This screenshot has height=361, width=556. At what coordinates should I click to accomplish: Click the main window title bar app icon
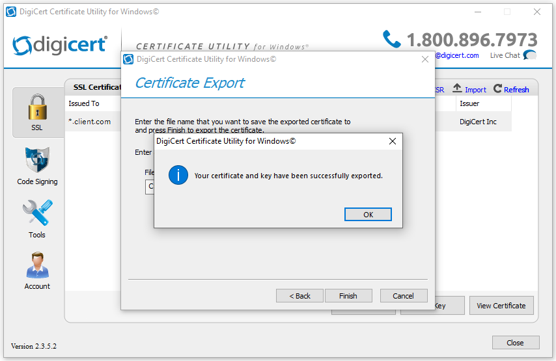click(x=11, y=12)
